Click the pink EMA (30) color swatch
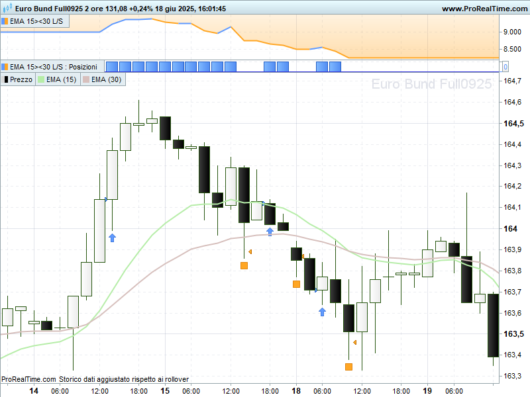Image resolution: width=530 pixels, height=397 pixels. [86, 79]
